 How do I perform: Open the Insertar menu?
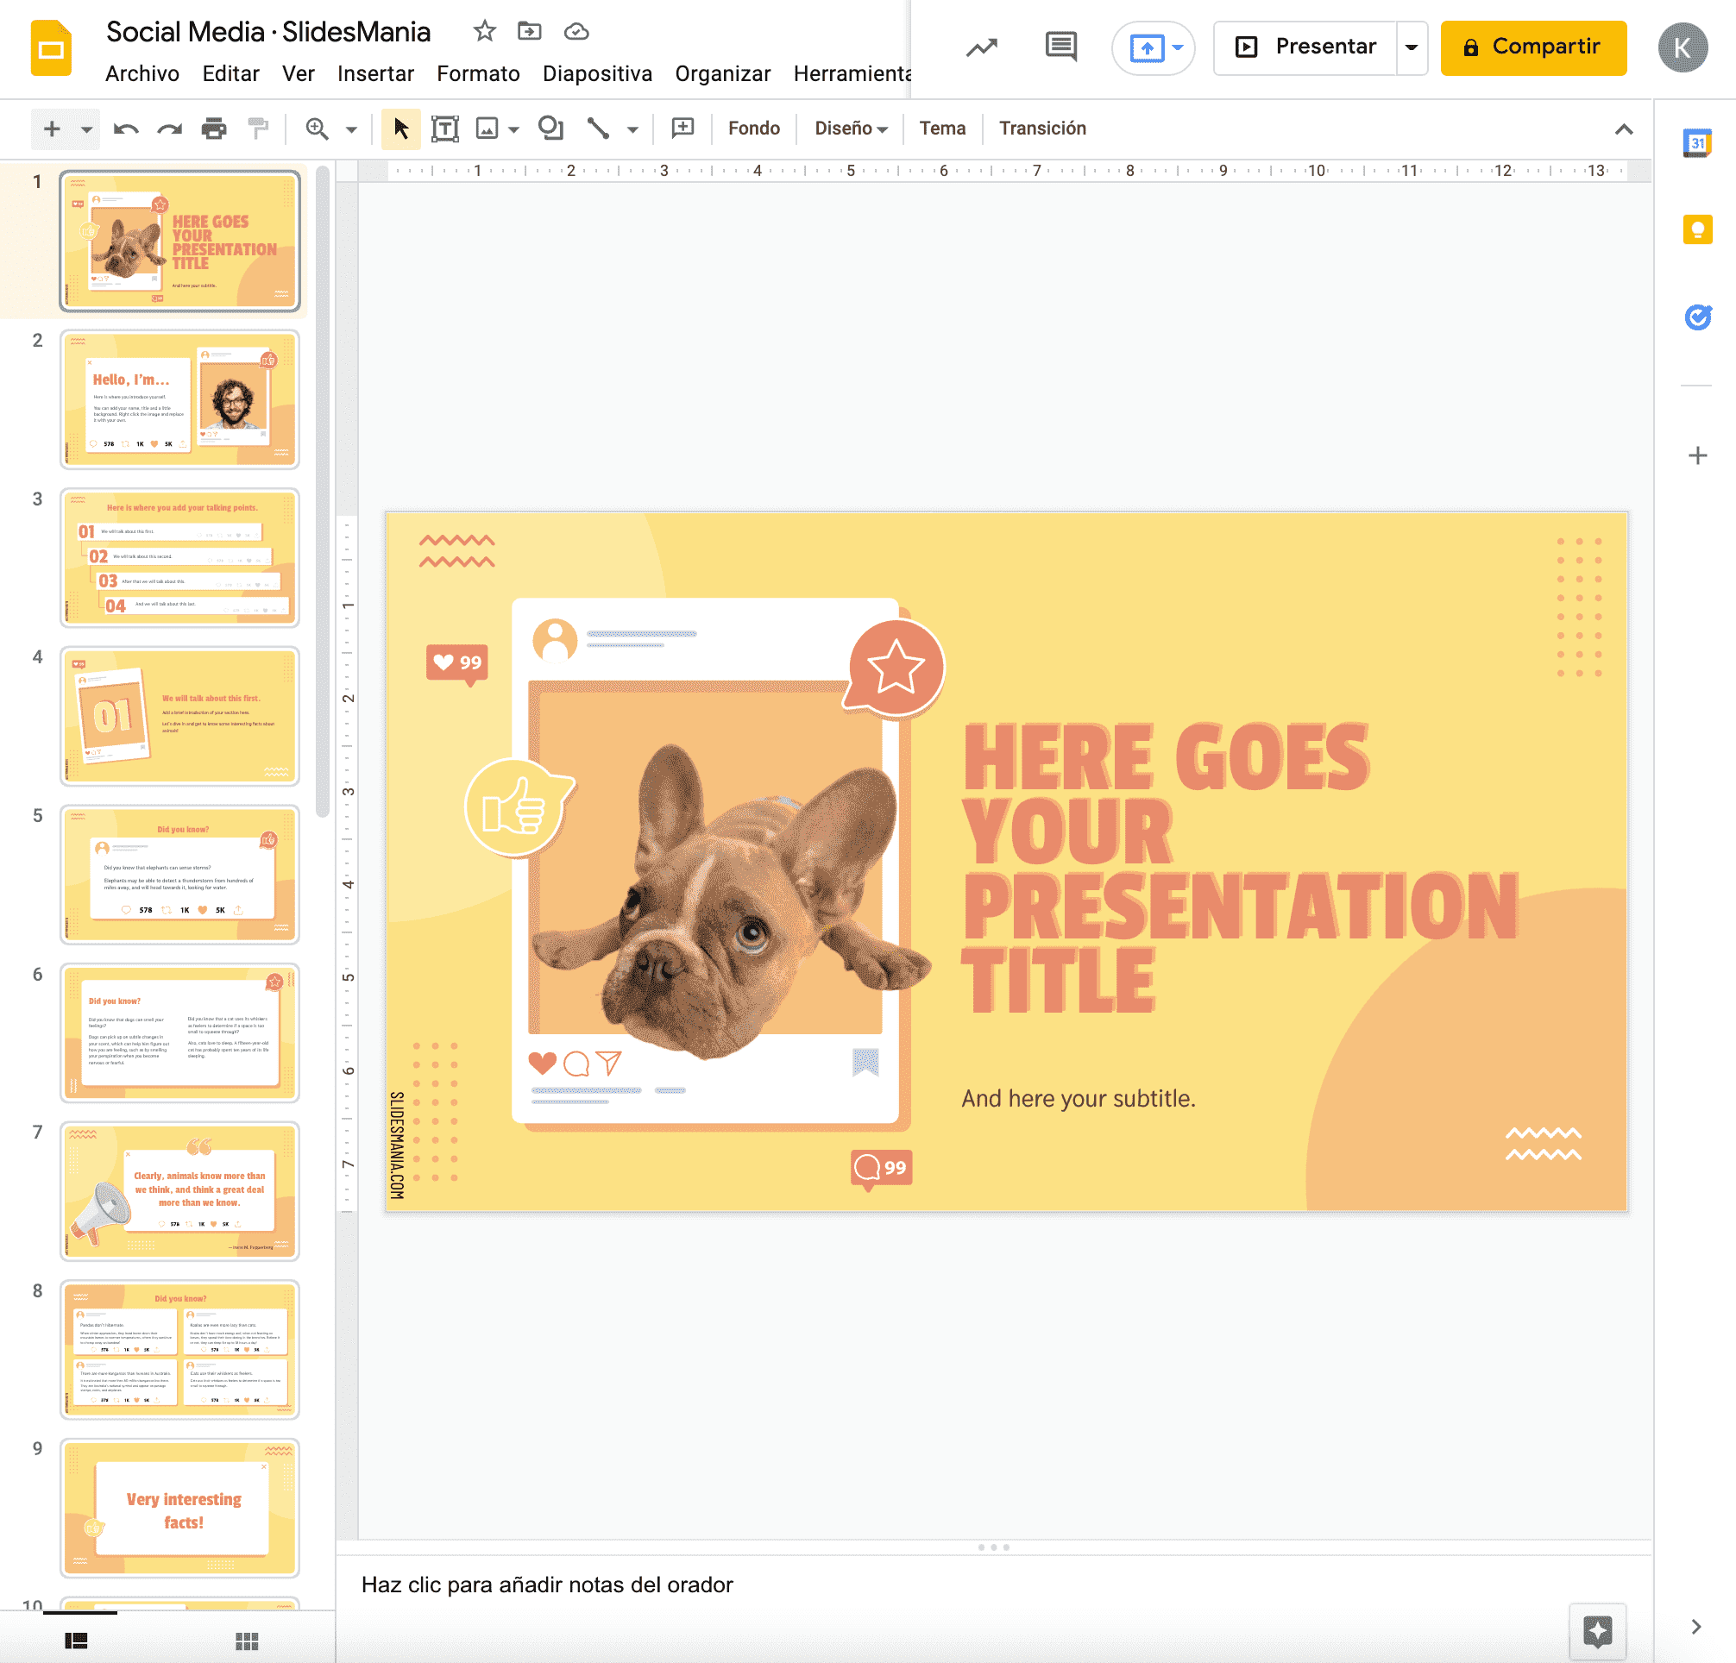click(375, 74)
